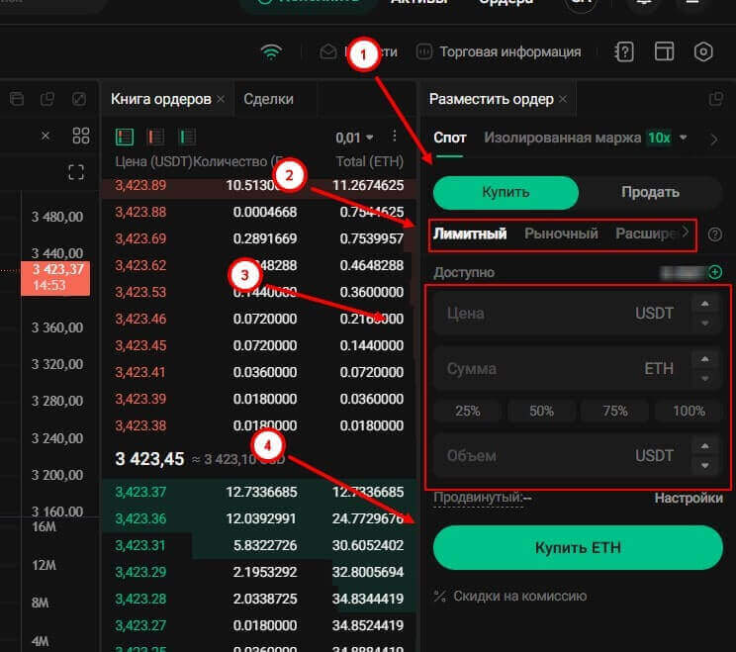Switch to the Сделки tab
Screen dimensions: 736x652
(267, 99)
